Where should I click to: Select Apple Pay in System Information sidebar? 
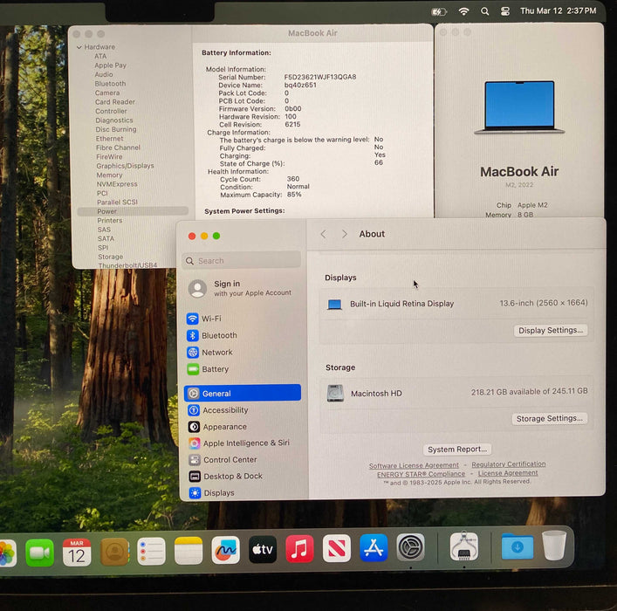[110, 65]
